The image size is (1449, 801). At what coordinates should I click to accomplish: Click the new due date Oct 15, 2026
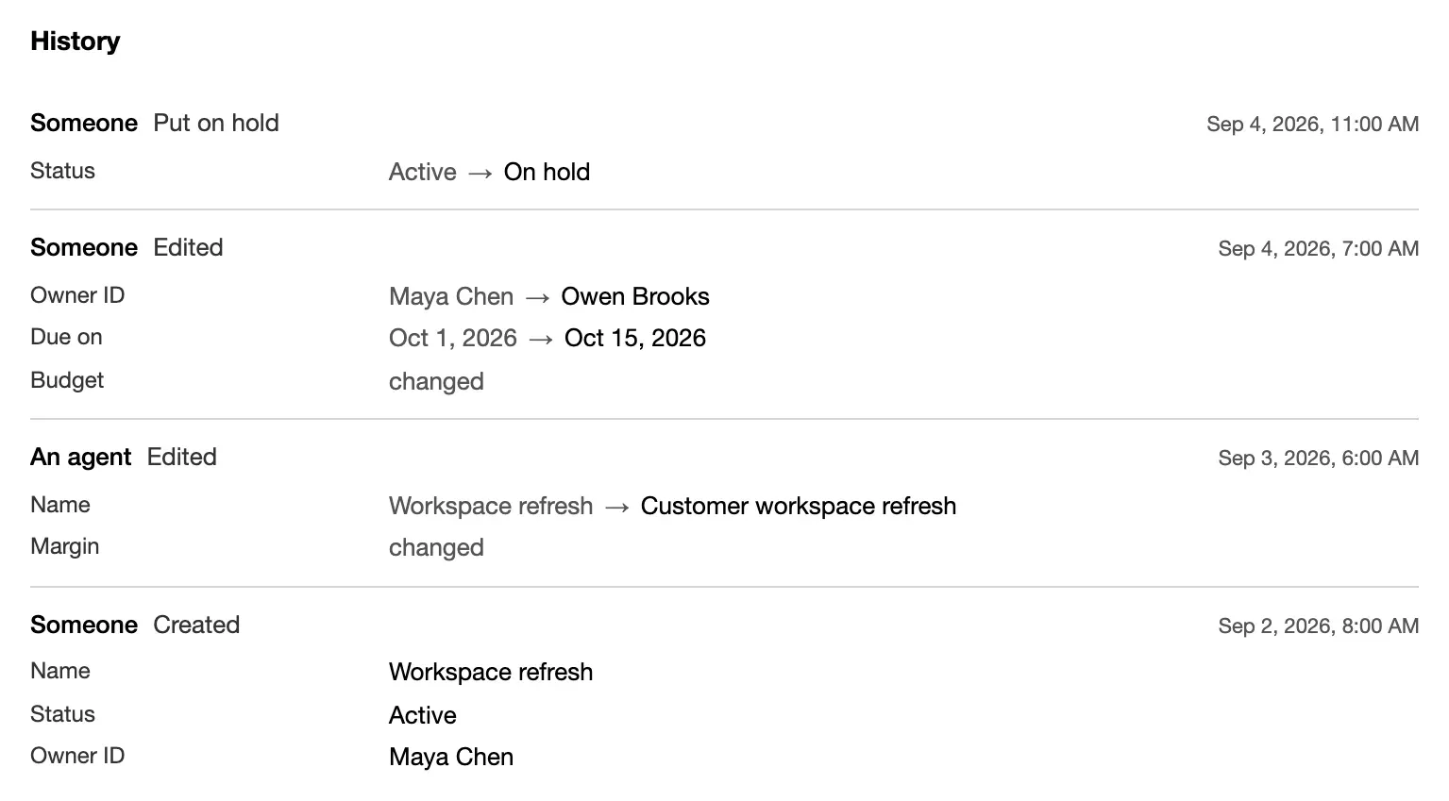coord(635,338)
